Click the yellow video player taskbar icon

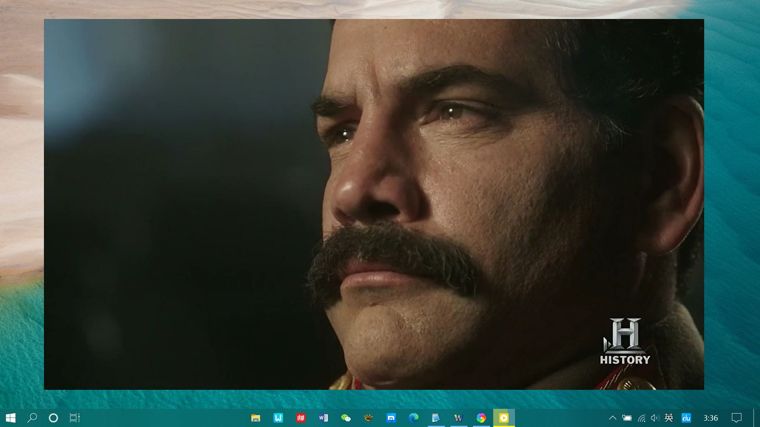pos(503,418)
